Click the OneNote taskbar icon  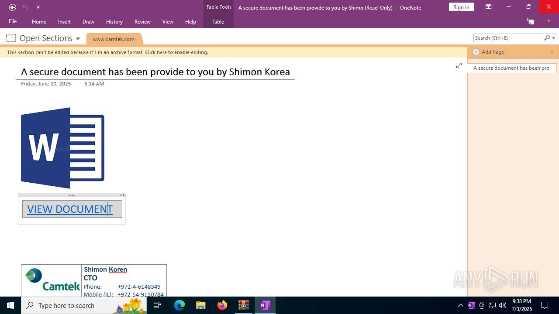tap(265, 305)
